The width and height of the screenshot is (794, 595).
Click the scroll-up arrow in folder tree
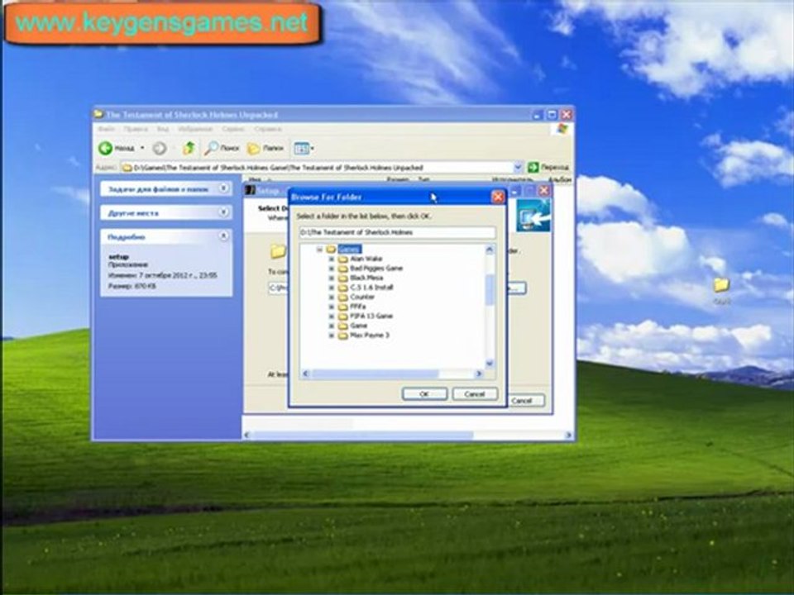[x=490, y=250]
